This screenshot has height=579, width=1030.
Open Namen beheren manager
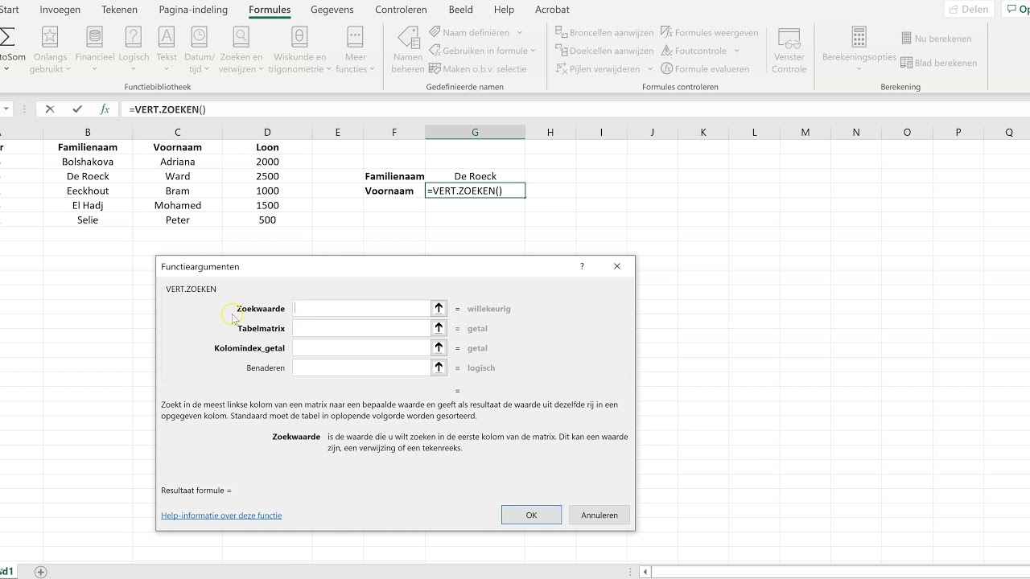point(408,50)
